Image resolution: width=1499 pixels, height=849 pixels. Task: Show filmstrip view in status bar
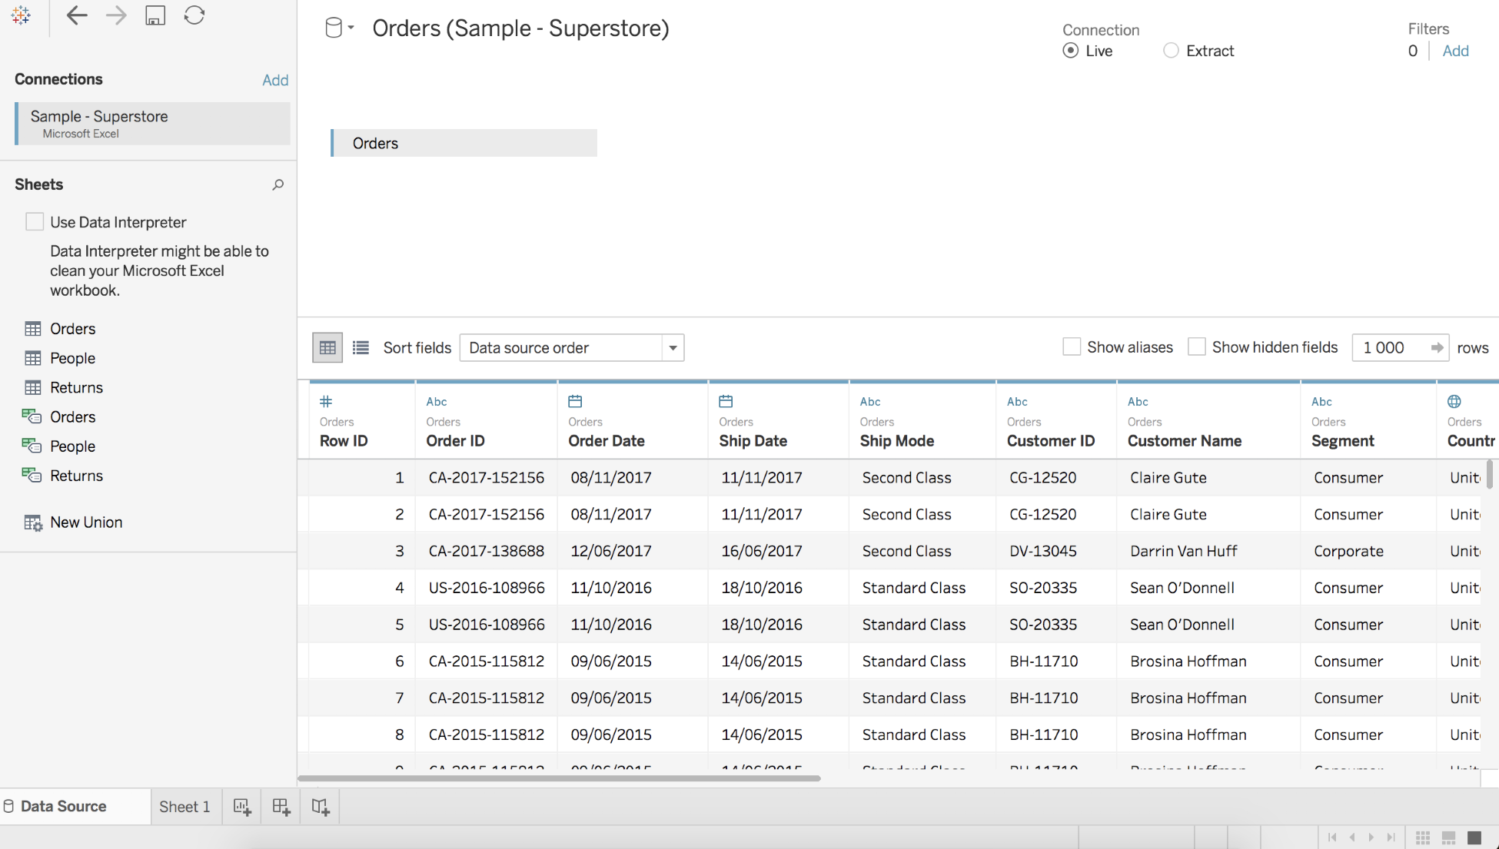(1449, 837)
